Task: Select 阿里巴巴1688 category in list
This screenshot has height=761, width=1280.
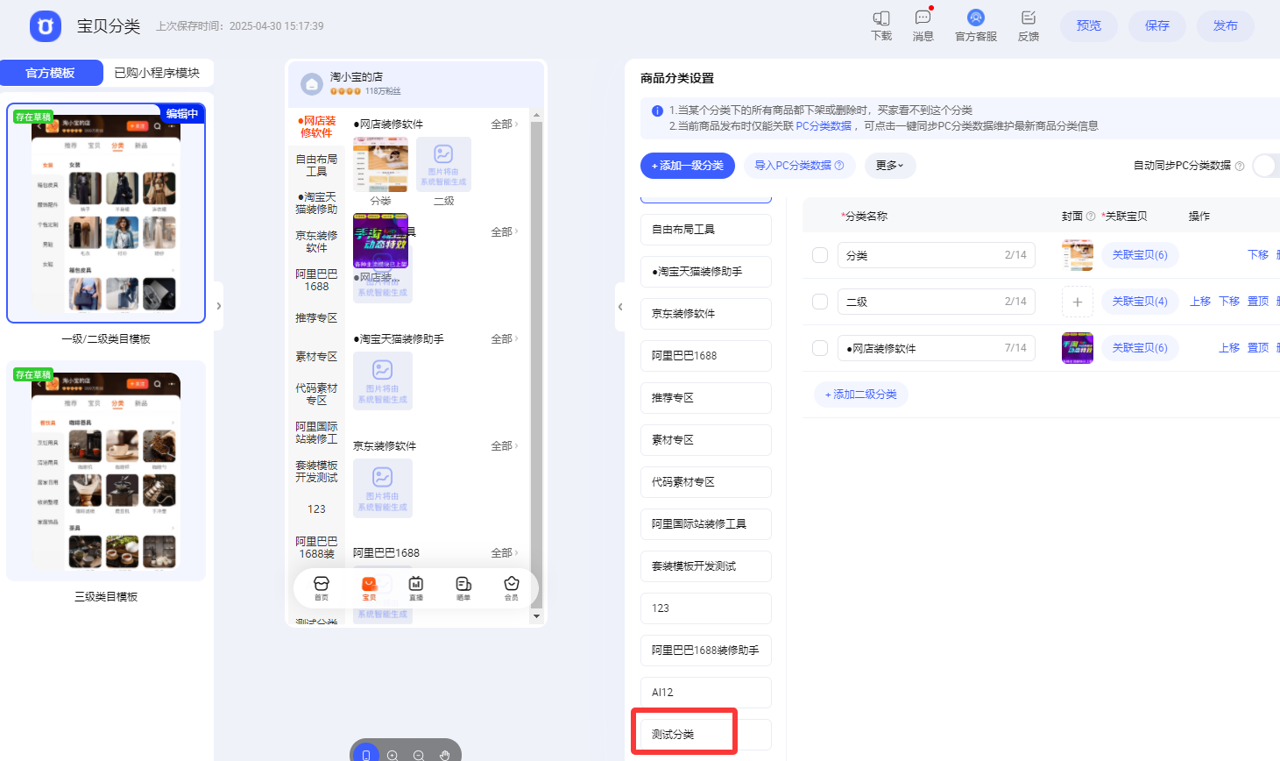Action: [x=706, y=356]
